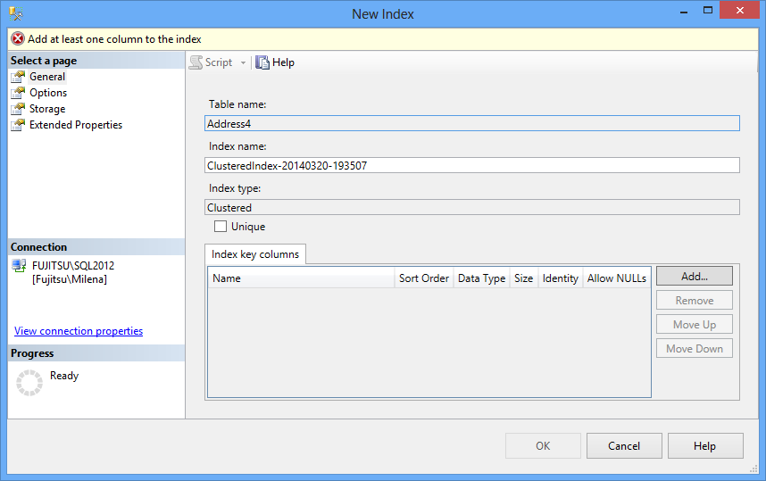Screen dimensions: 766x481
Task: Enable the Unique checkbox
Action: 221,227
